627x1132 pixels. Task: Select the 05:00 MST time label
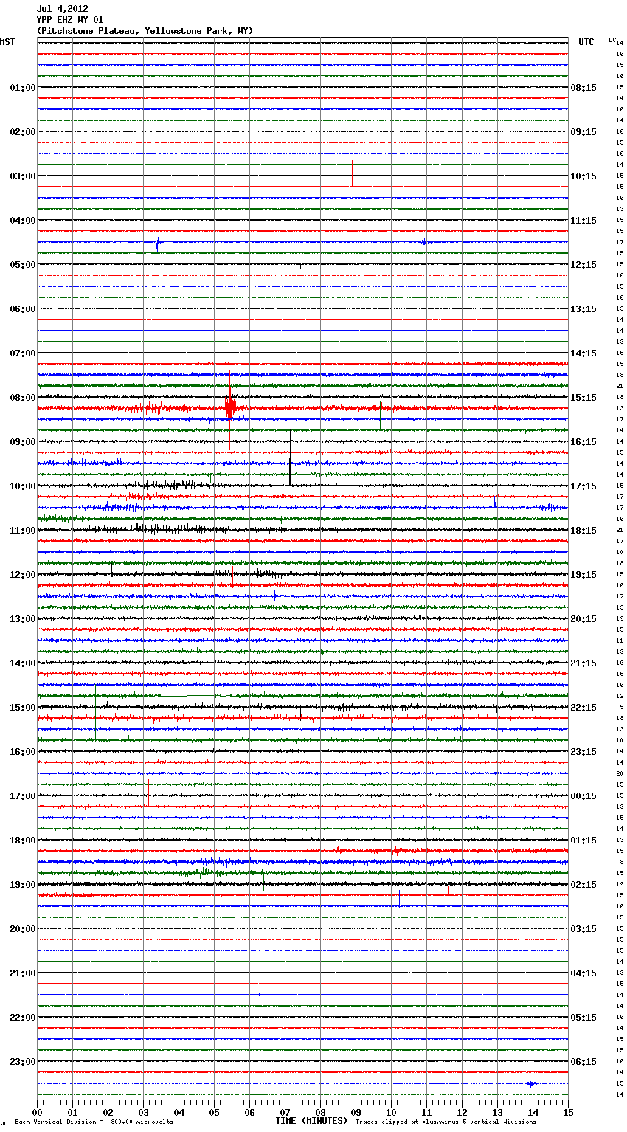[x=22, y=265]
